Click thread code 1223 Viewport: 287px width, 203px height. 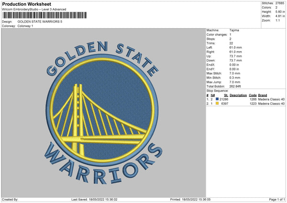pyautogui.click(x=253, y=104)
